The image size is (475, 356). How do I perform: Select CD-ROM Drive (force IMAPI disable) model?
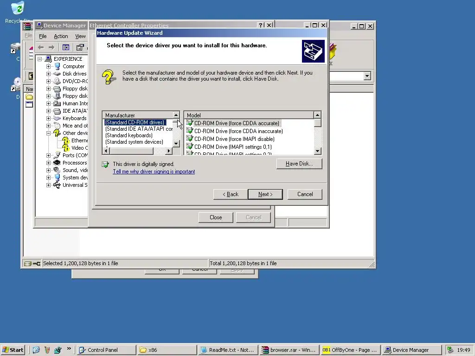pos(234,139)
